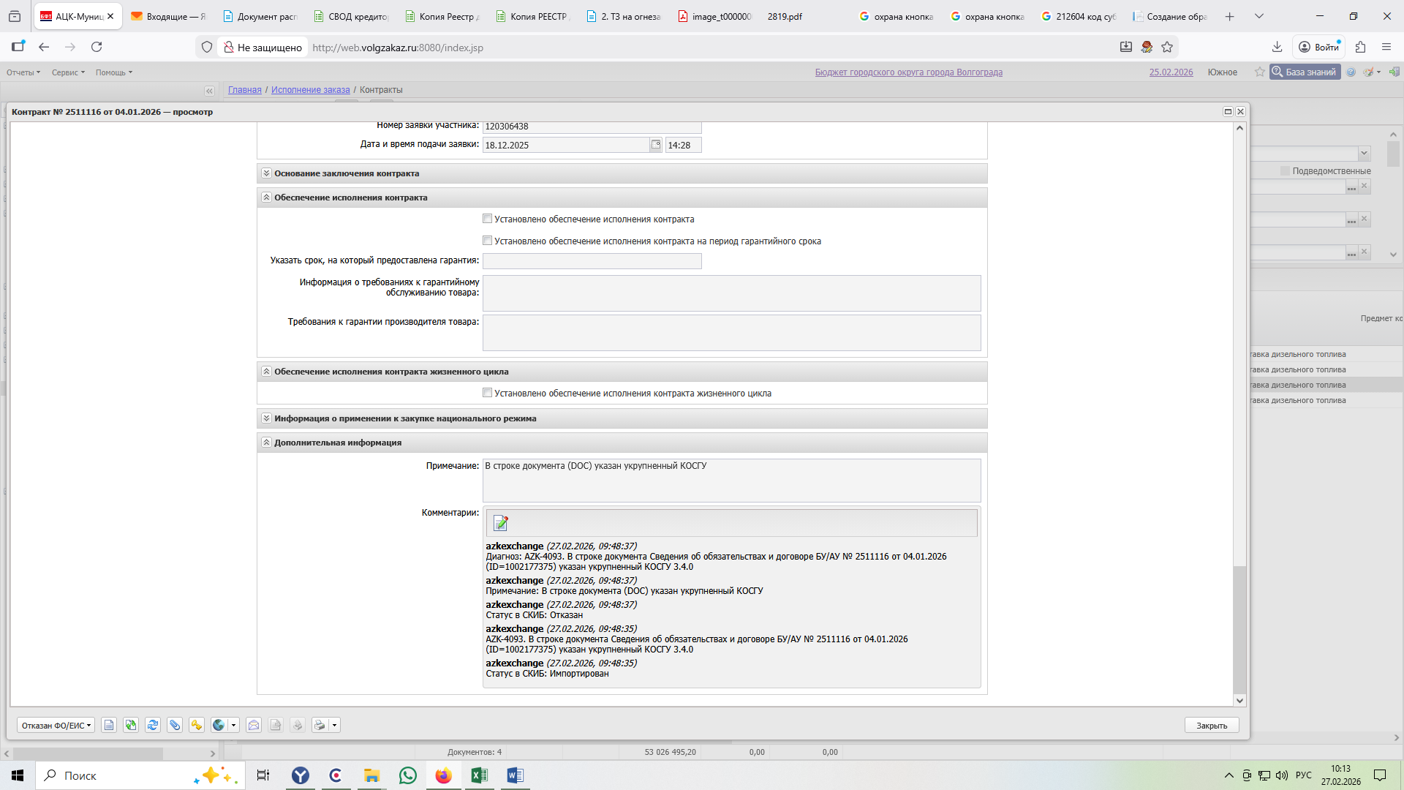
Task: Expand 'Основание заключения контракта' section
Action: 267,173
